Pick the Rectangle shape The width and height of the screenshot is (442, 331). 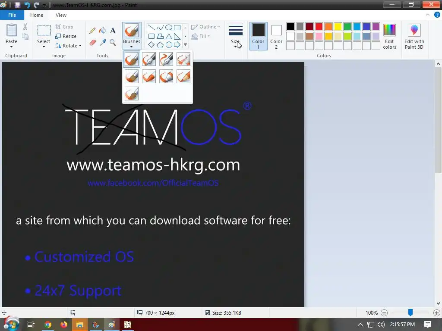pyautogui.click(x=177, y=28)
